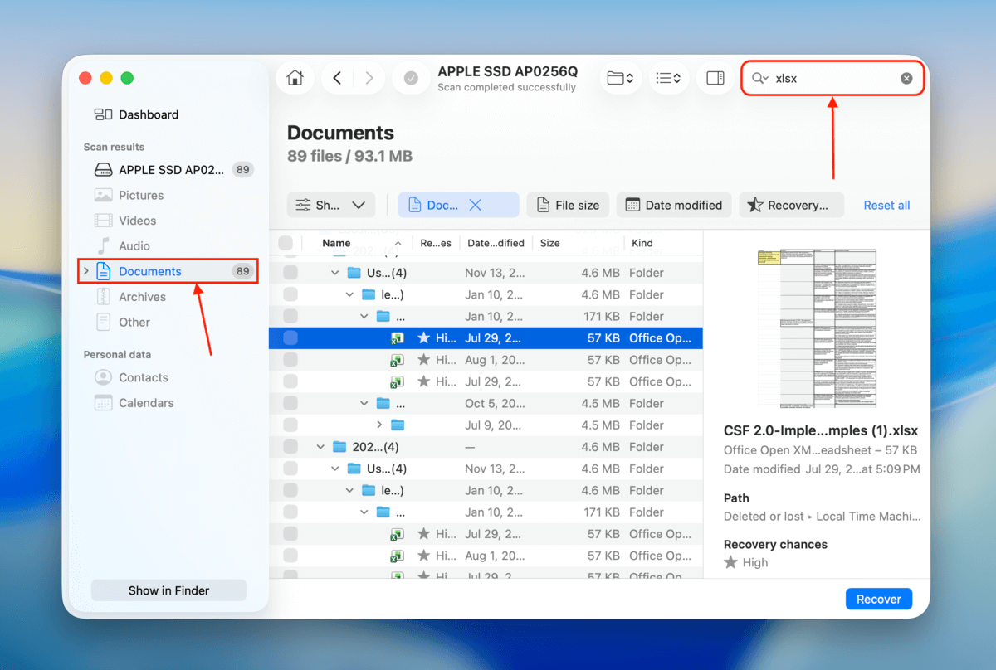Go back using the left navigation arrow
Screen dimensions: 996x670
[x=337, y=77]
